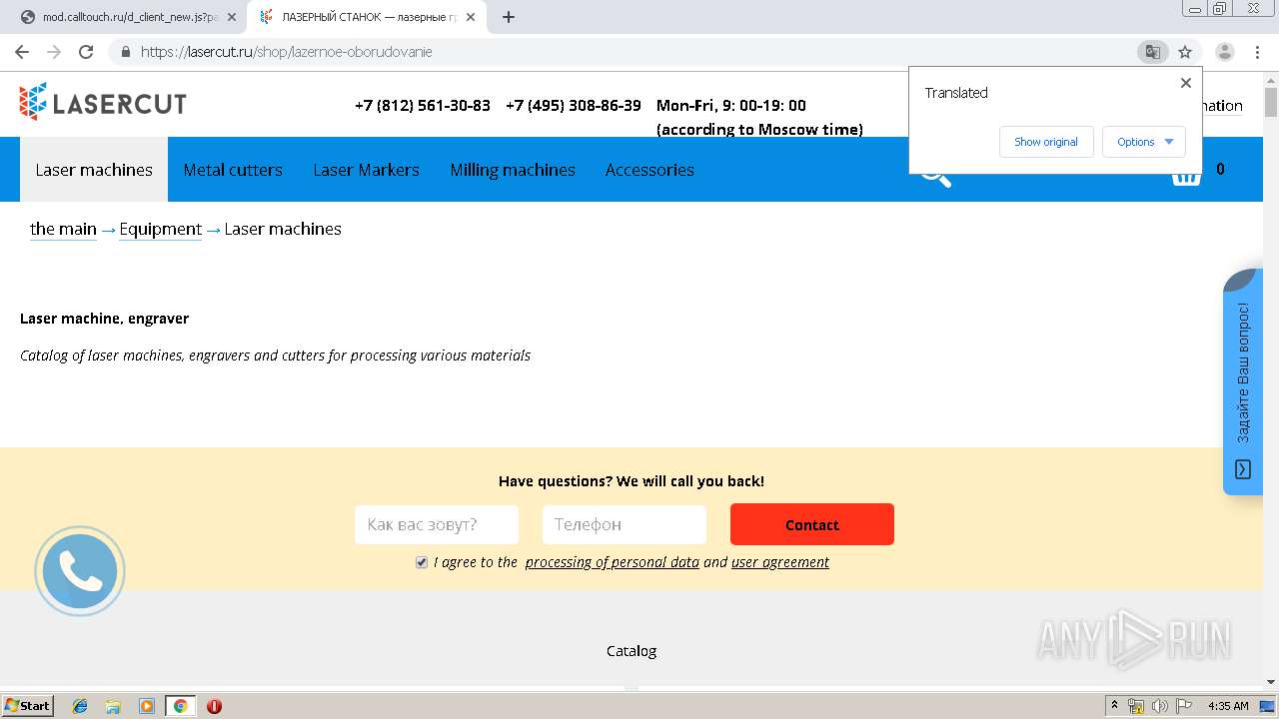
Task: Open the Accessories menu
Action: 649,170
